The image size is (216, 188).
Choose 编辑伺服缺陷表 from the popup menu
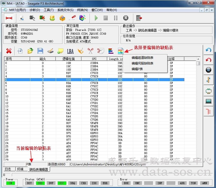pyautogui.click(x=142, y=63)
